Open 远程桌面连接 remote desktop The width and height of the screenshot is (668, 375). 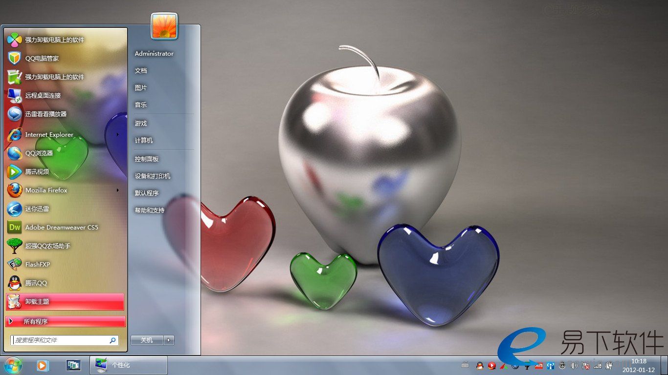[x=65, y=95]
